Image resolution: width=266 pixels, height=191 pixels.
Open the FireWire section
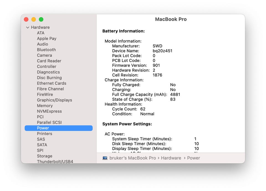(x=45, y=94)
